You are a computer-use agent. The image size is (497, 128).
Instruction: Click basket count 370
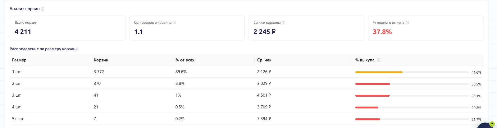click(97, 84)
